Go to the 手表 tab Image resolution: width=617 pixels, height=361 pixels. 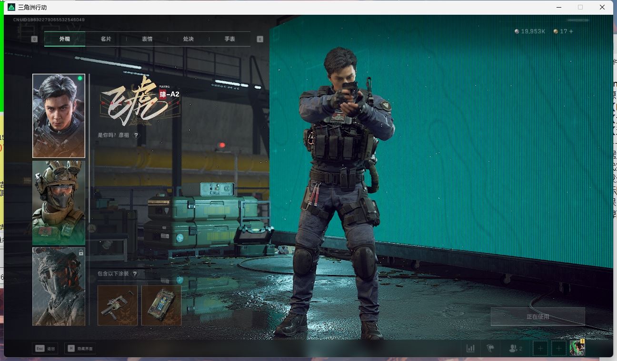[x=230, y=39]
